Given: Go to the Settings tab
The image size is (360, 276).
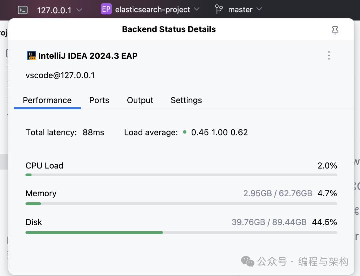Looking at the screenshot, I should (186, 100).
